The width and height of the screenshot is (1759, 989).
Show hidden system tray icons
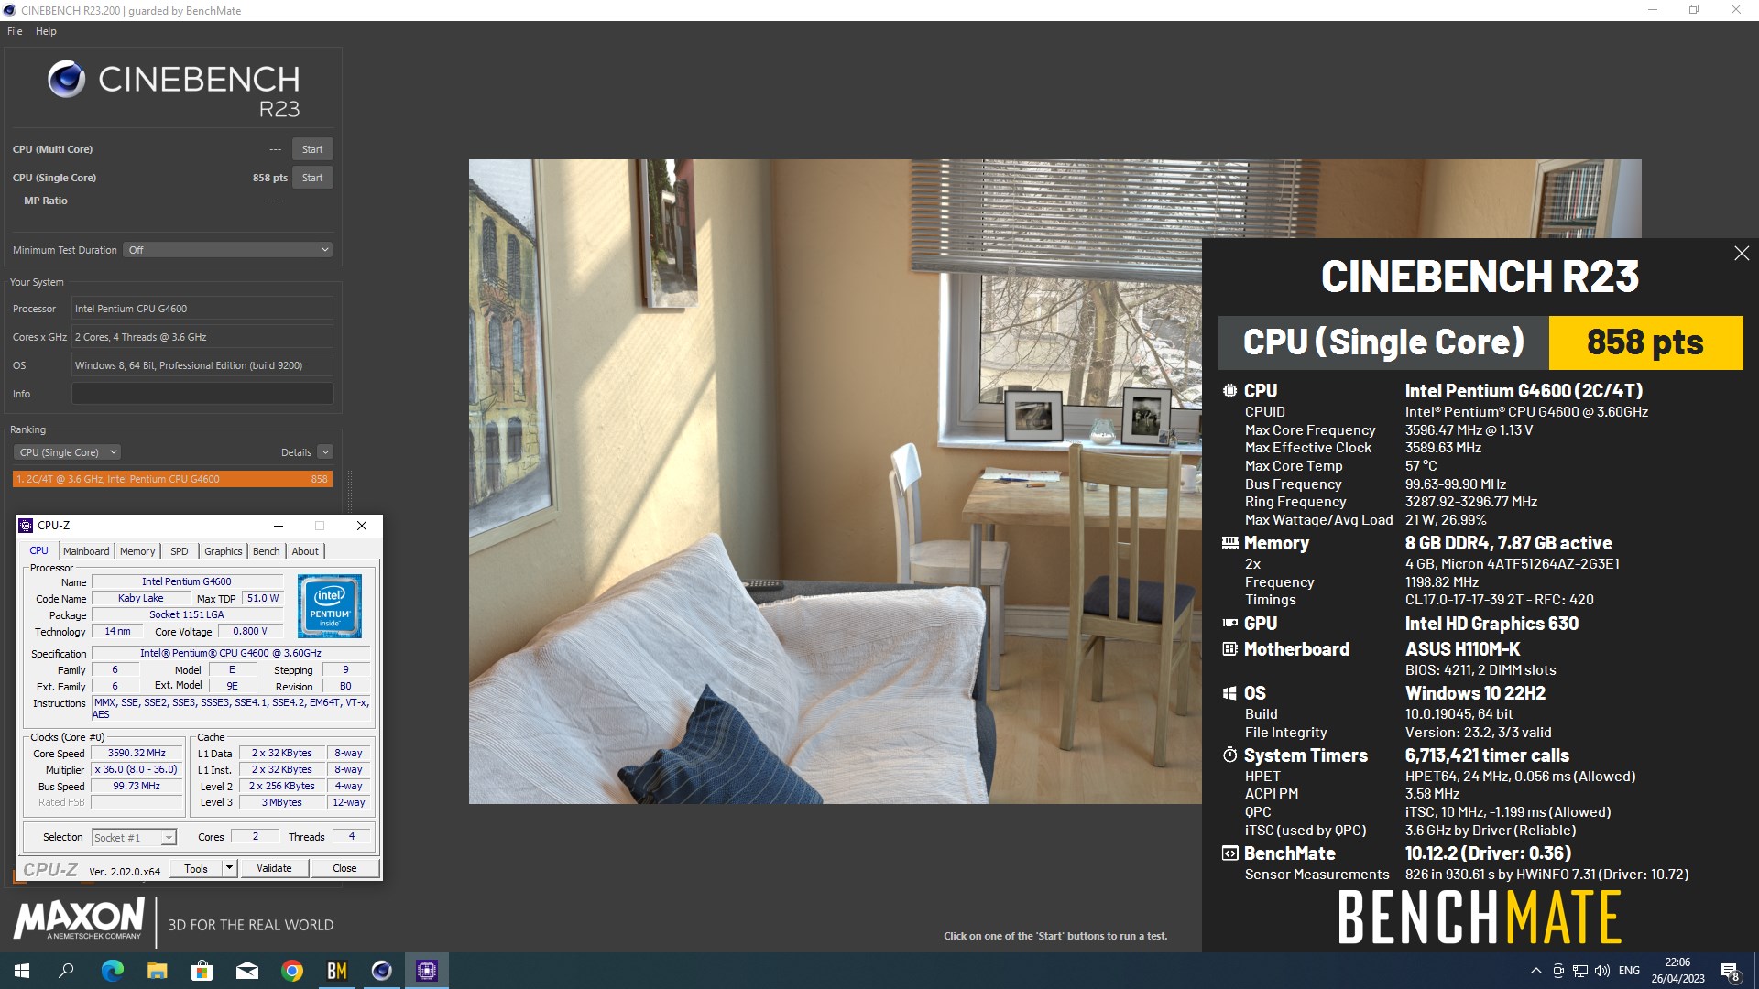tap(1535, 971)
